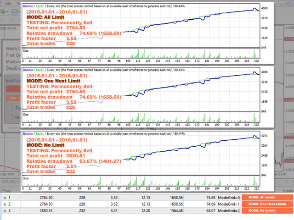Select the EURUSD,H1 chart tab at bottom
Screen dimensions: 294x220
[x=11, y=181]
